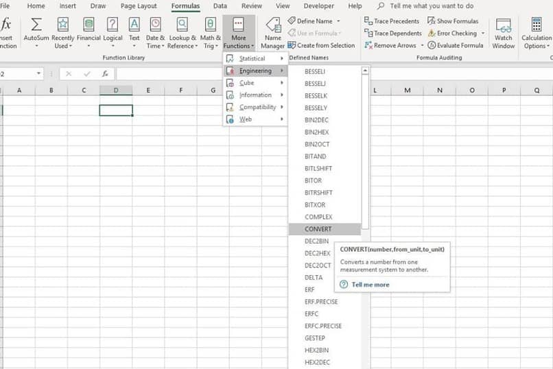Open the Logical functions library
This screenshot has height=369, width=553.
coord(113,33)
